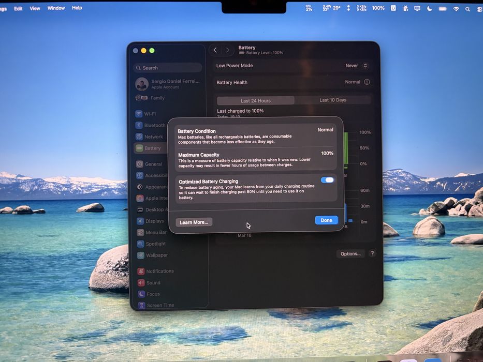Select the Accessibility sidebar icon
Screen dimensions: 483x362
(140, 175)
